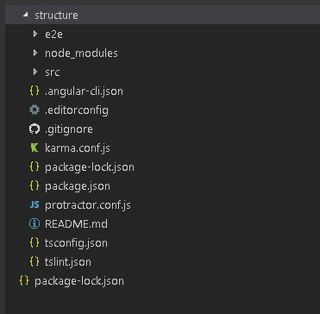Screen dimensions: 320x314
Task: Click the .editorconfig gear icon
Action: pos(35,110)
